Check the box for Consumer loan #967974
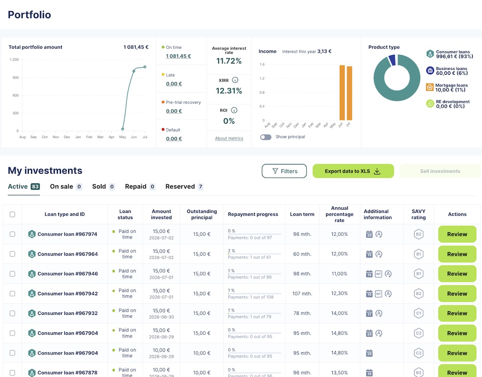 tap(12, 234)
